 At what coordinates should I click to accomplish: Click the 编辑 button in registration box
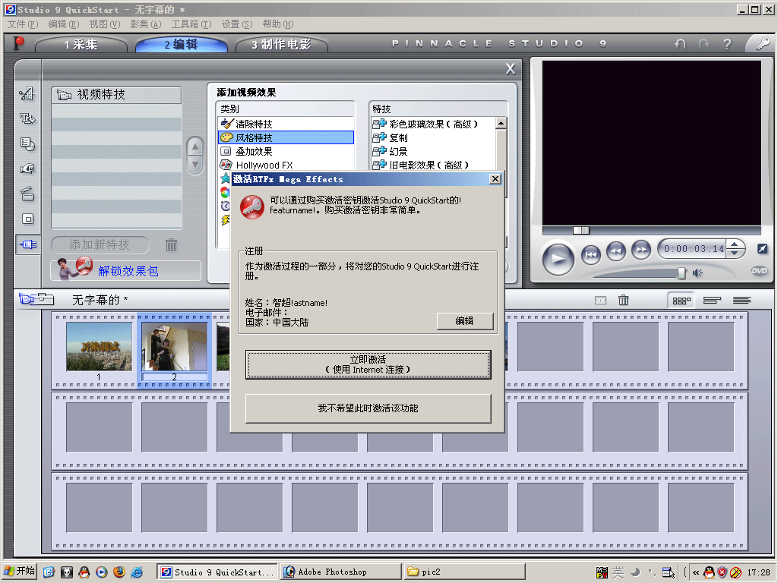click(x=465, y=321)
